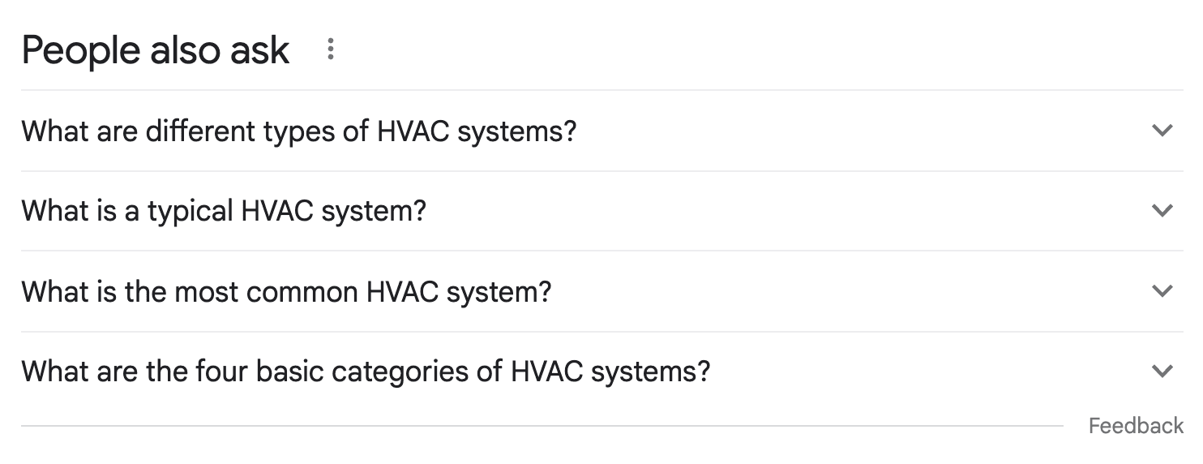This screenshot has width=1203, height=464.
Task: Expand the different types of HVAC systems question
Action: (x=1162, y=131)
